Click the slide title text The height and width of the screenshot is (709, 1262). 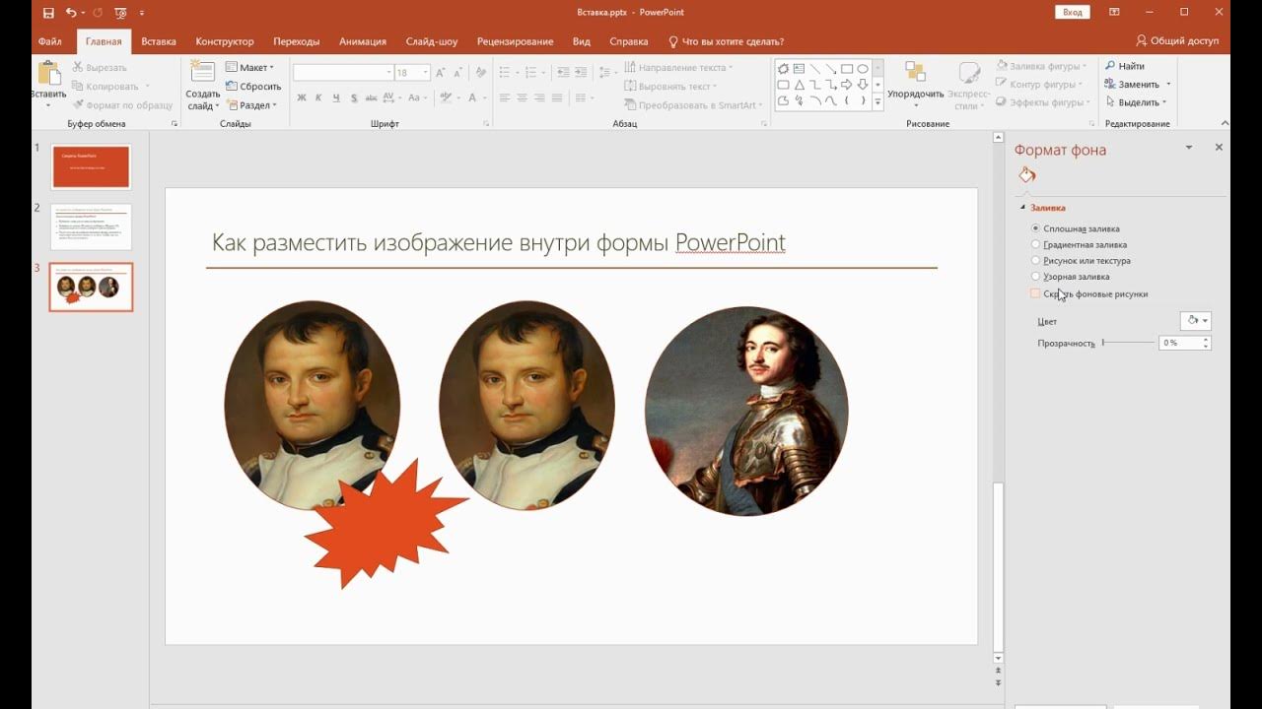pos(499,242)
